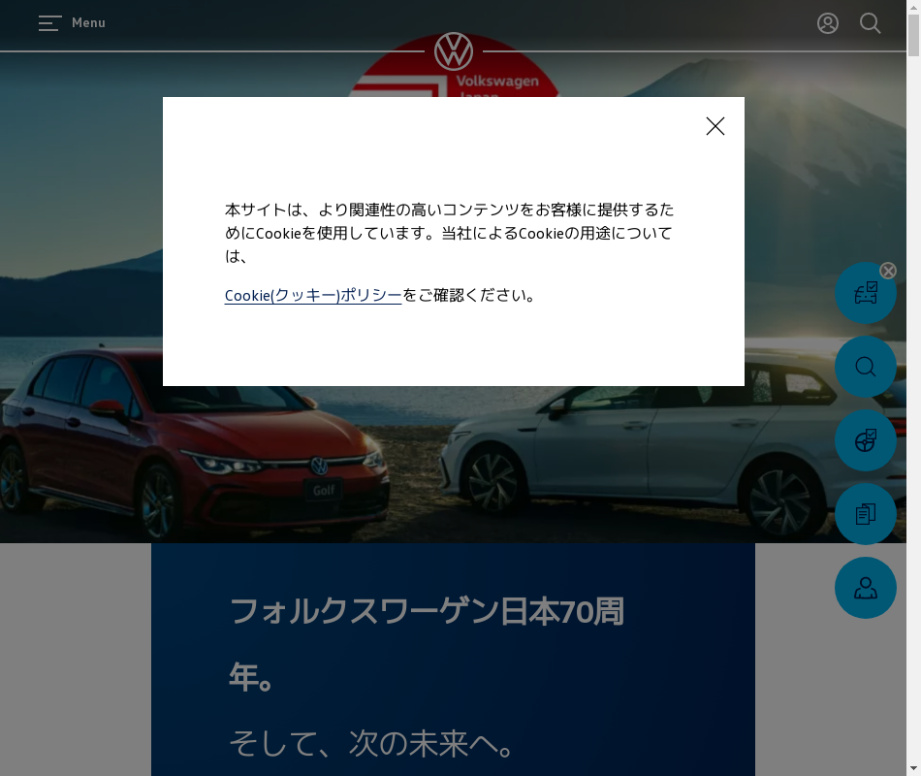Image resolution: width=921 pixels, height=776 pixels.
Task: Open the Cookie(クッキー)ポリシー link
Action: pos(313,295)
